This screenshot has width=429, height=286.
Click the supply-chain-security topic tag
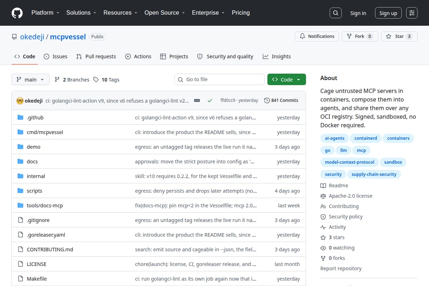[x=374, y=174]
